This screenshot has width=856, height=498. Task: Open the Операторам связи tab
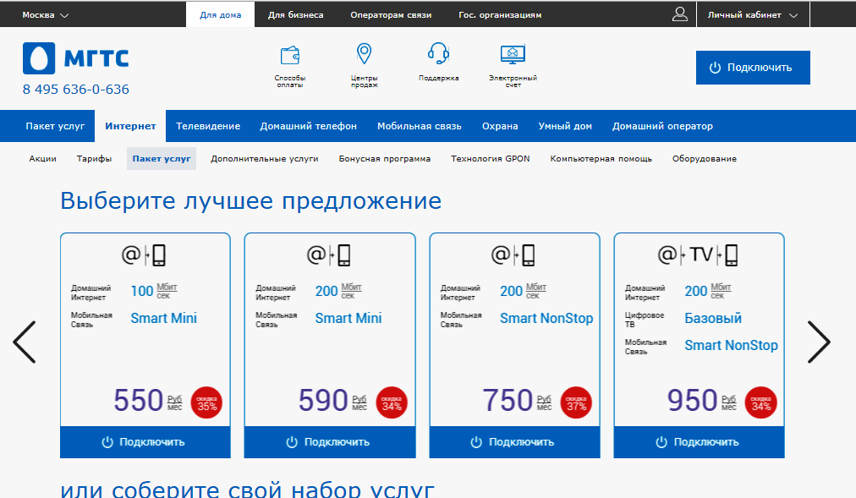(391, 14)
